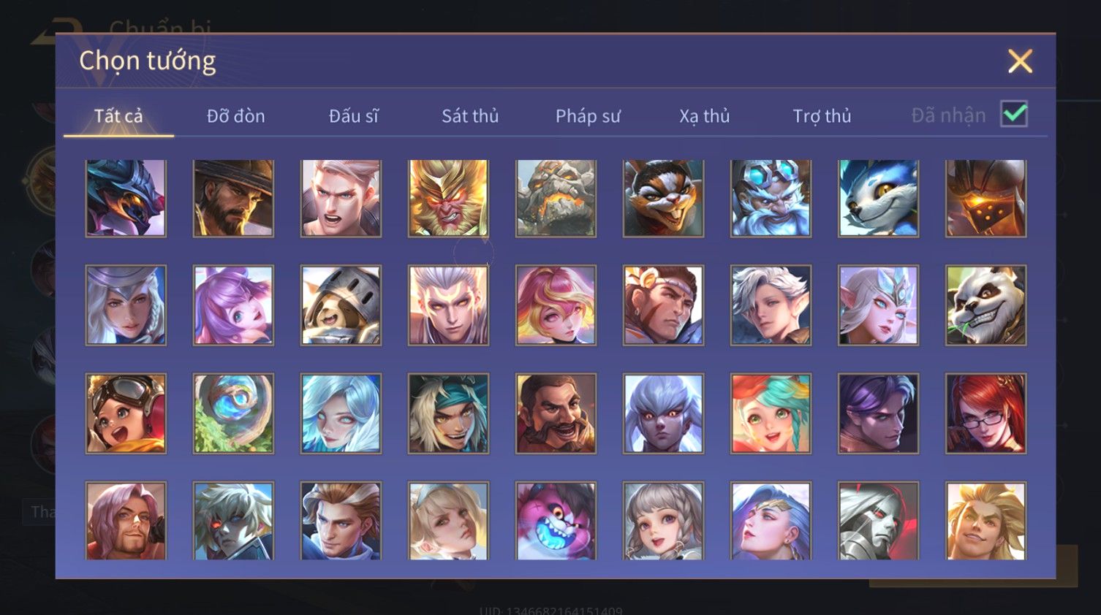Select the blue fox hero portrait
This screenshot has height=615, width=1101.
click(x=878, y=198)
